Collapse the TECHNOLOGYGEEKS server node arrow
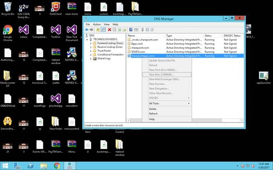Image resolution: width=273 pixels, height=170 pixels. click(x=87, y=40)
